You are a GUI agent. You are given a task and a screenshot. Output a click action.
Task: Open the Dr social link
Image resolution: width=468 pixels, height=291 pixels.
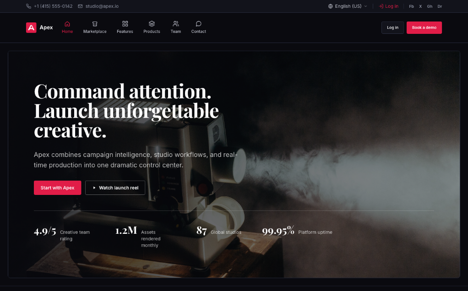pos(440,6)
